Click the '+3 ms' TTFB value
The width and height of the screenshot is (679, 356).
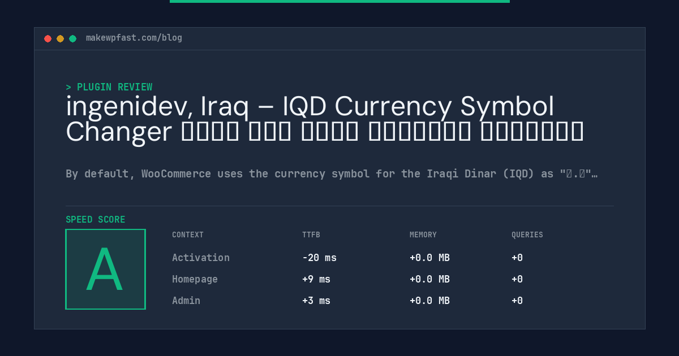pyautogui.click(x=316, y=301)
